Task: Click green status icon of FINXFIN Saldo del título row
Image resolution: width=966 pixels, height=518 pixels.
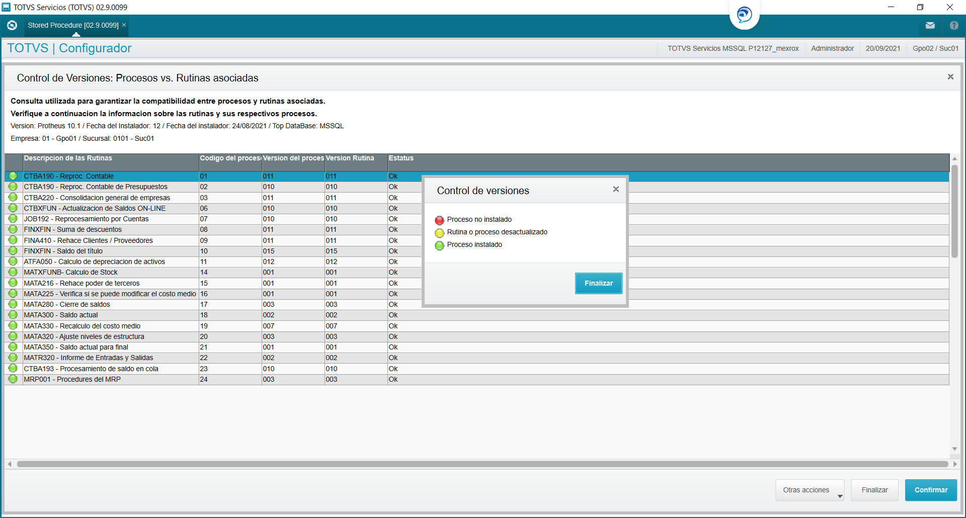Action: click(13, 250)
